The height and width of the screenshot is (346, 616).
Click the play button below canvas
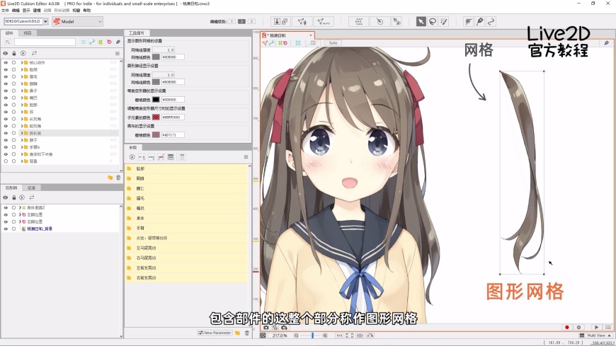(x=596, y=327)
